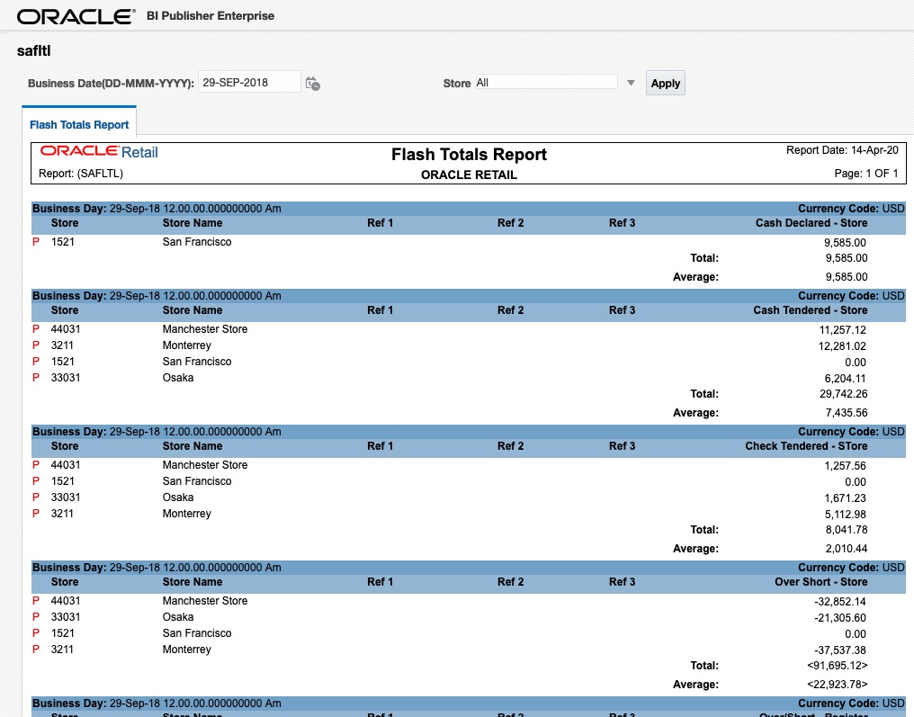Open P link for store 1521 under Over Short
The image size is (914, 717).
[36, 633]
